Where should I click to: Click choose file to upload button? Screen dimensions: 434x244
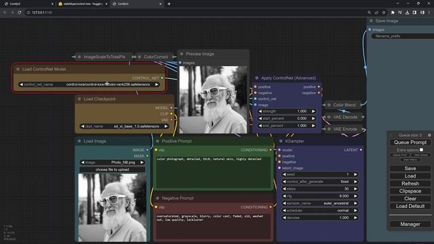[113, 169]
